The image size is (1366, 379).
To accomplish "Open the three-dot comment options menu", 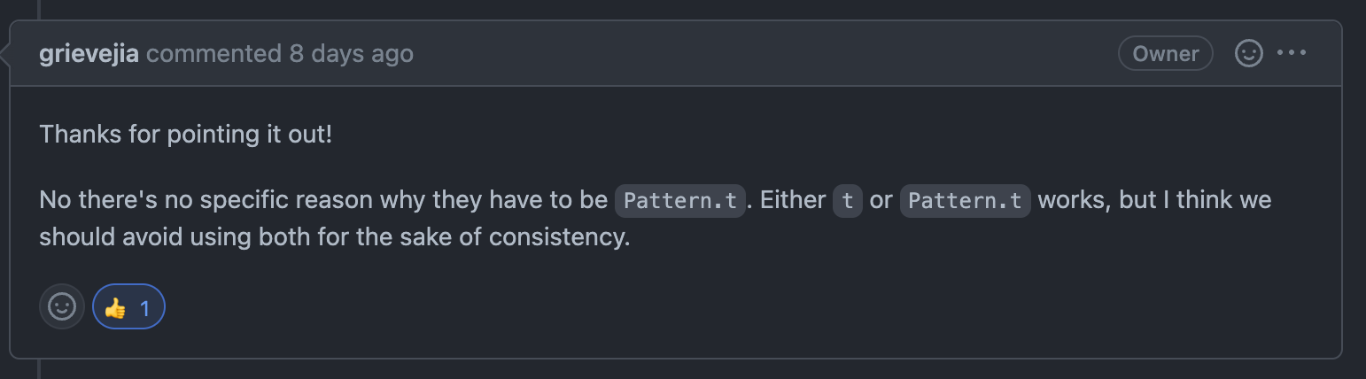I will point(1292,53).
